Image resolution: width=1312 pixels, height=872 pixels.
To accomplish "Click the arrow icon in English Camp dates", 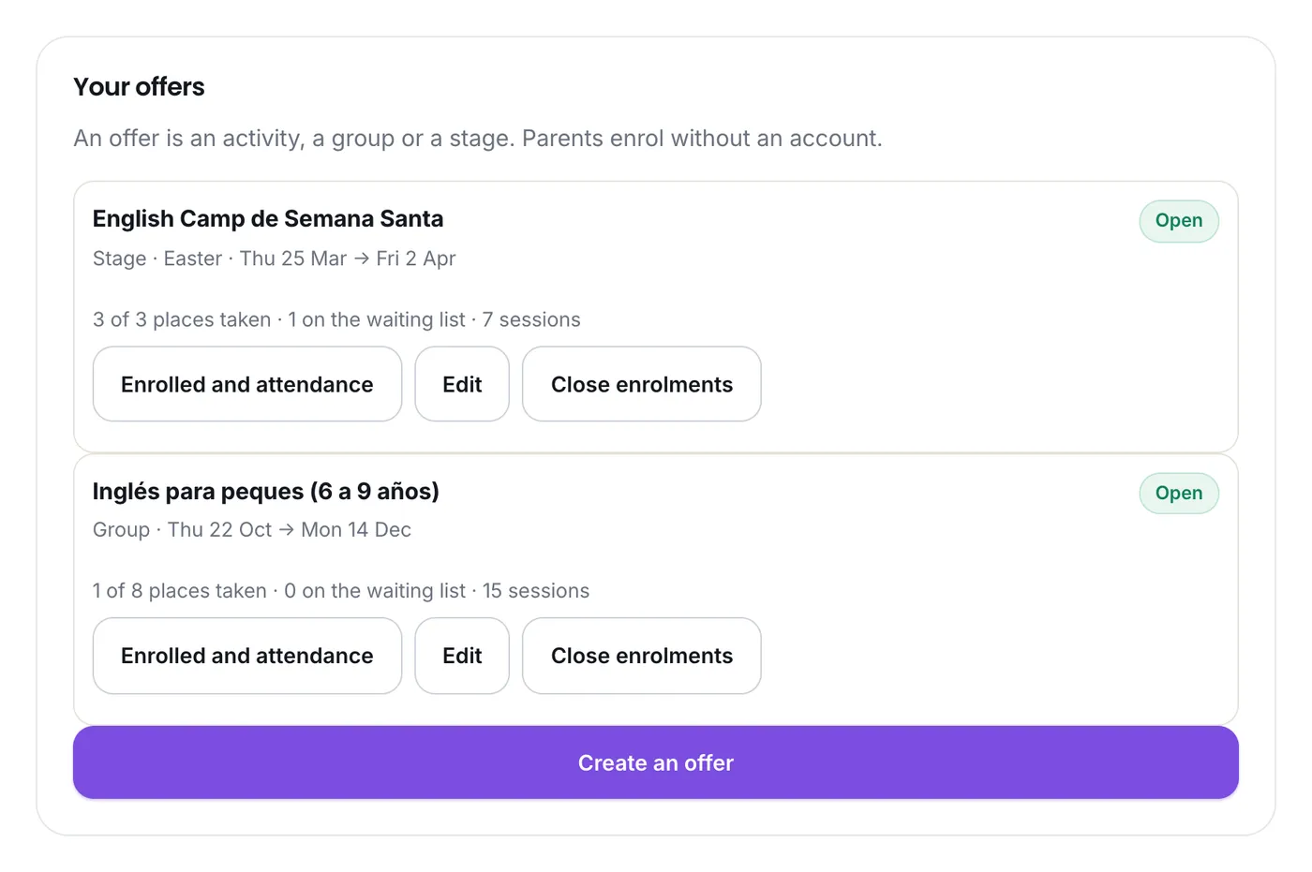I will click(362, 259).
